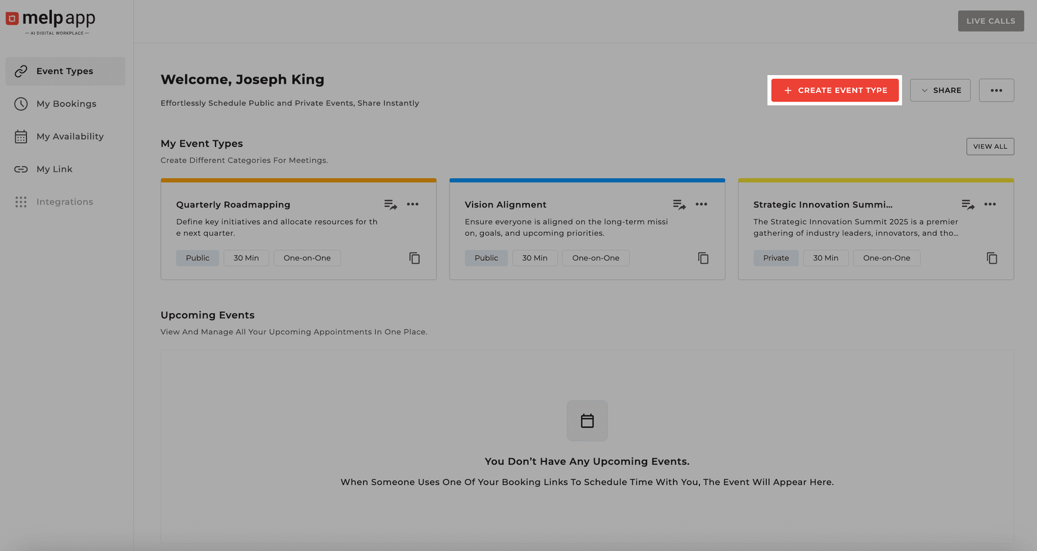Expand the SHARE dropdown chevron
The width and height of the screenshot is (1037, 551).
tap(924, 90)
